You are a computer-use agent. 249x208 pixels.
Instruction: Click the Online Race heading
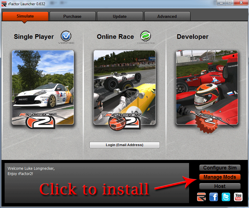(116, 37)
